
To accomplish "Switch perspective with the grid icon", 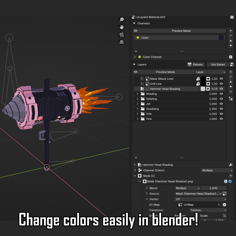I will tap(122, 42).
